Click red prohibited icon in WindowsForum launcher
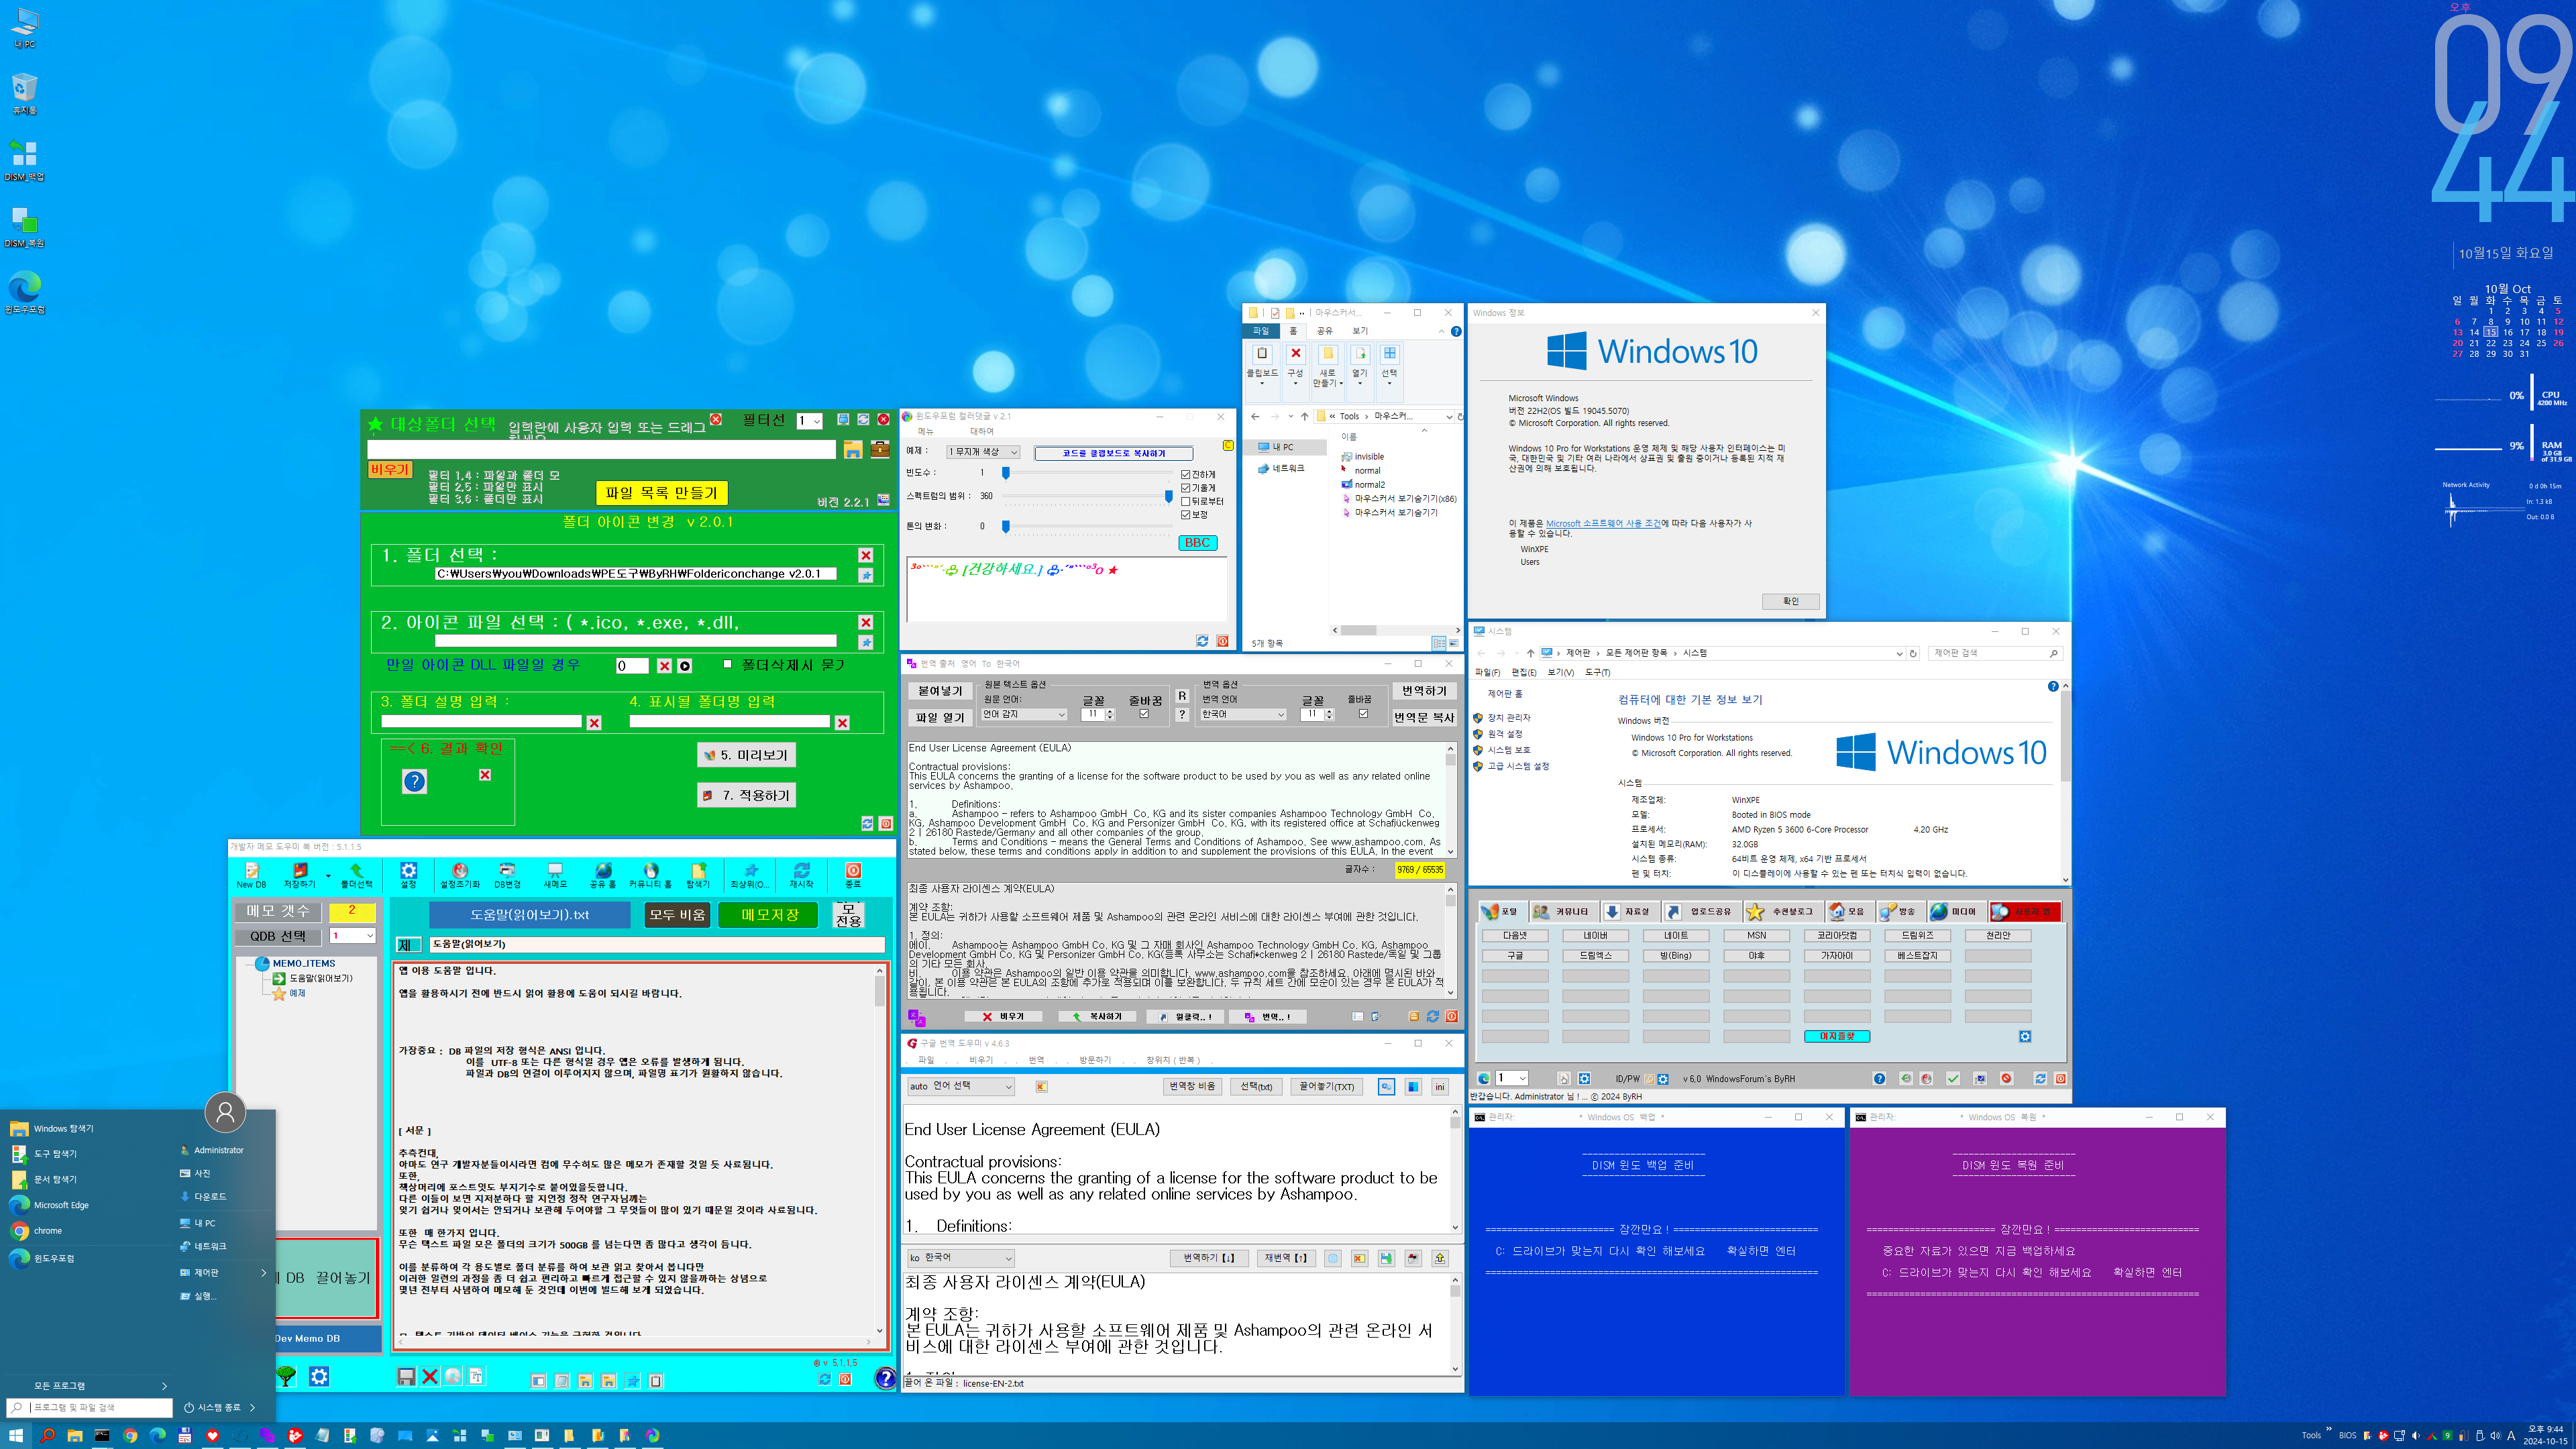This screenshot has width=2576, height=1449. 2006,1078
